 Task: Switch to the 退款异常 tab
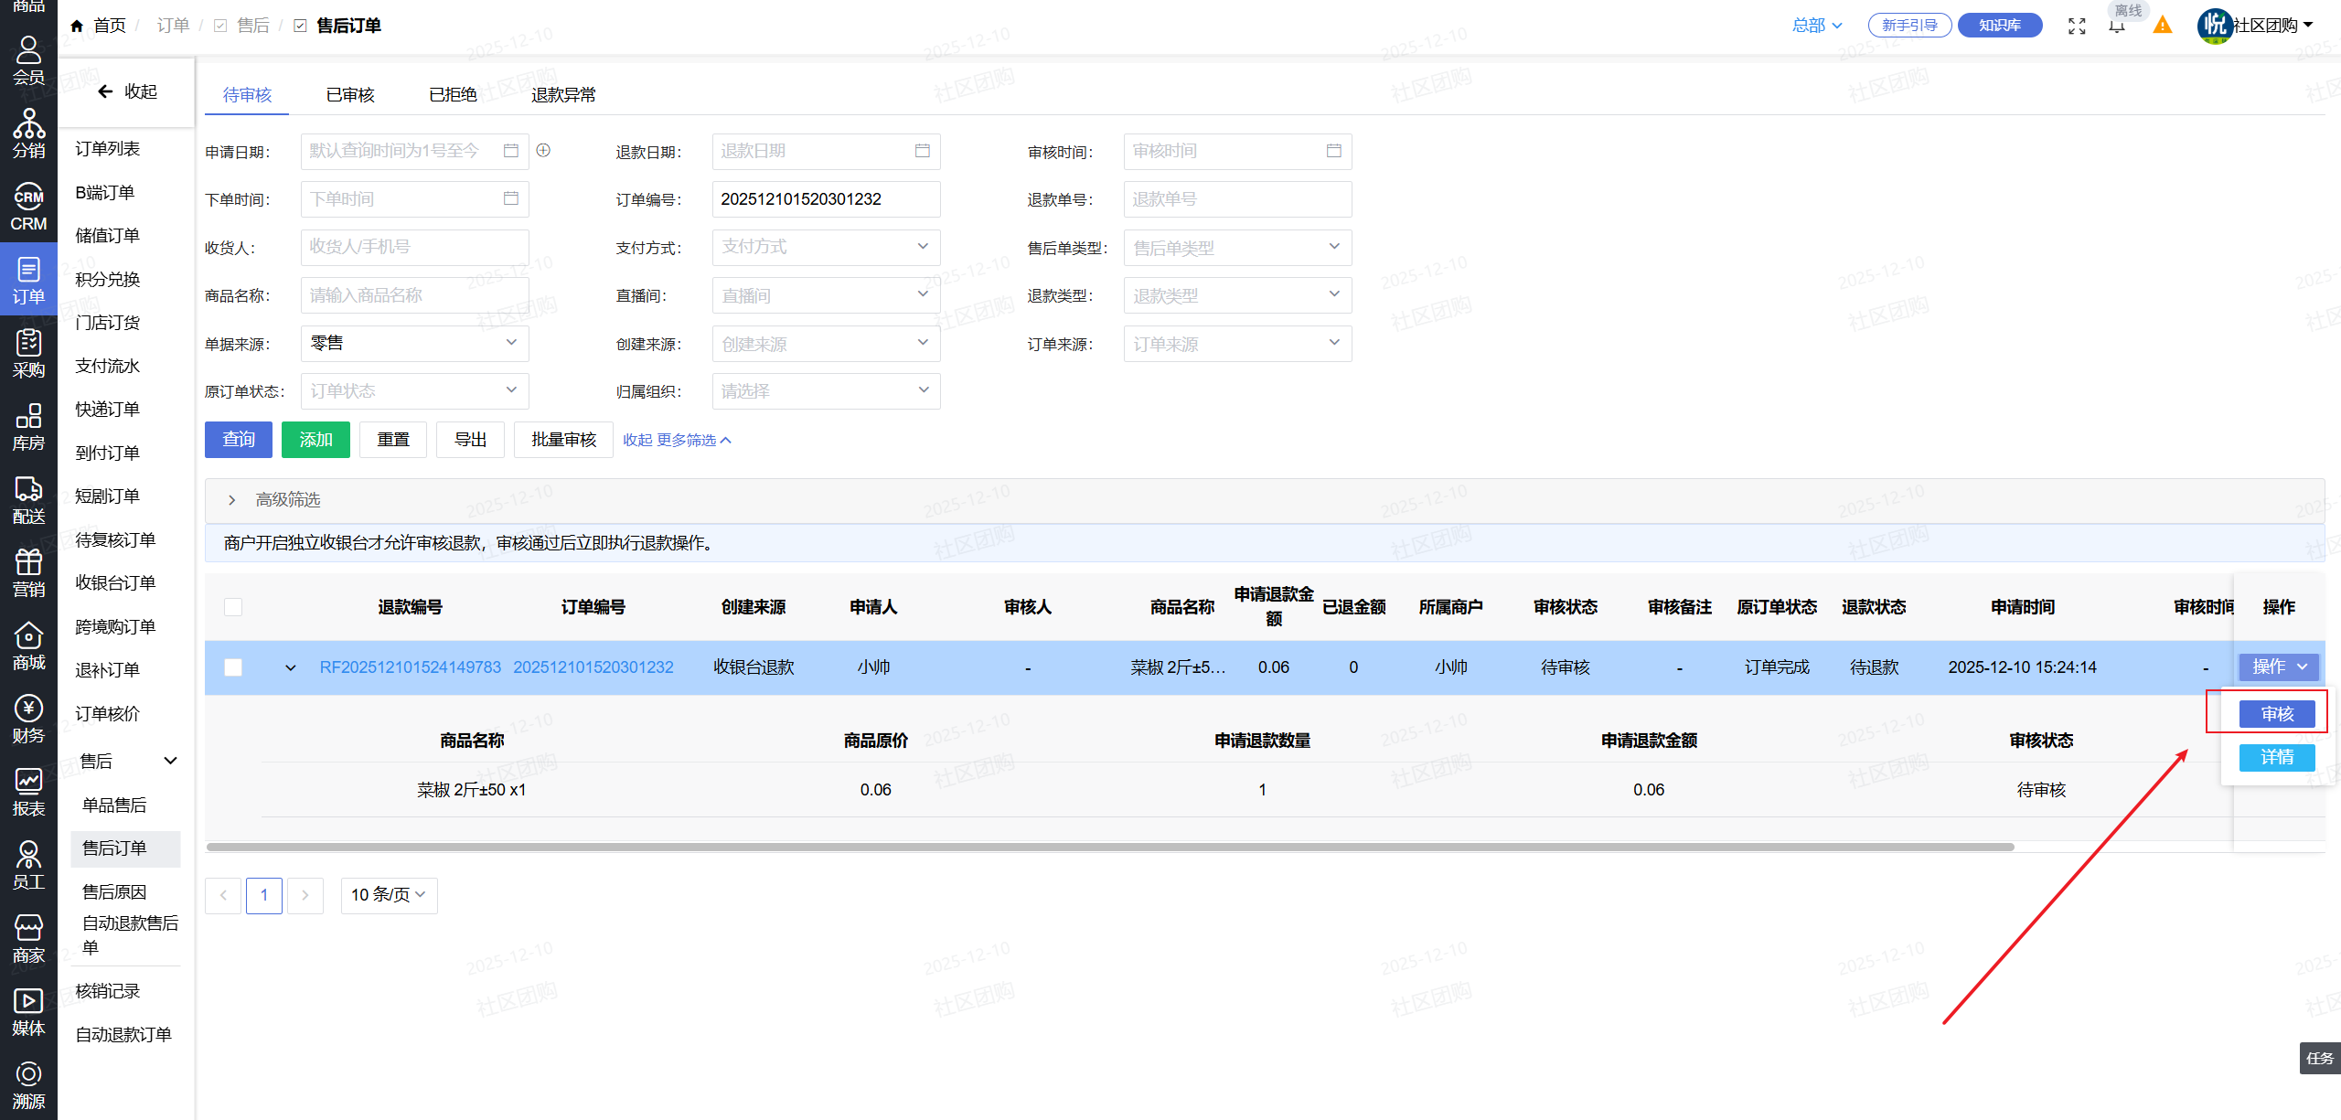(563, 95)
